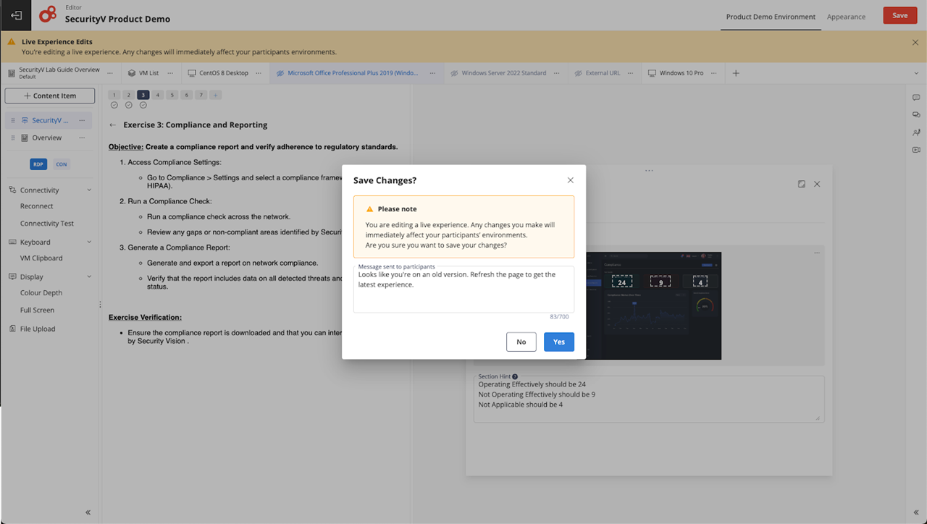Collapse the Keyboard section

pos(89,242)
